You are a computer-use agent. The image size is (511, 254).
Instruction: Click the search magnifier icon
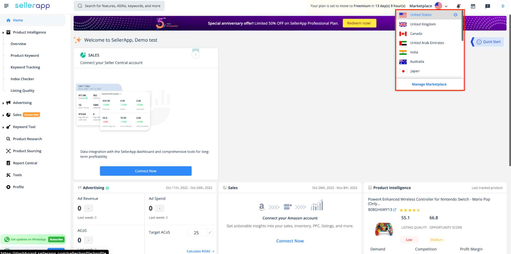(x=80, y=6)
